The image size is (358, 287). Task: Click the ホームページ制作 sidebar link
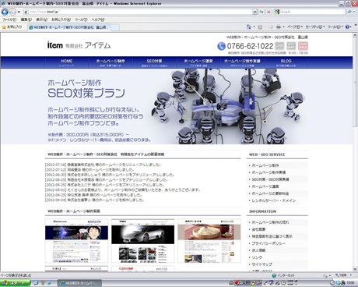click(265, 165)
